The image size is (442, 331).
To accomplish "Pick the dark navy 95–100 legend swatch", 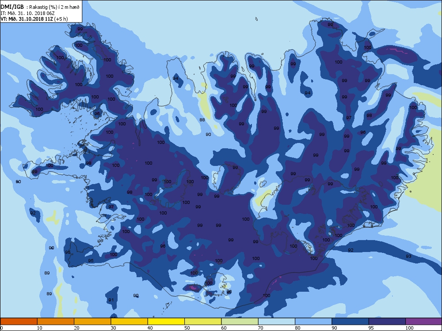I will tap(387, 321).
